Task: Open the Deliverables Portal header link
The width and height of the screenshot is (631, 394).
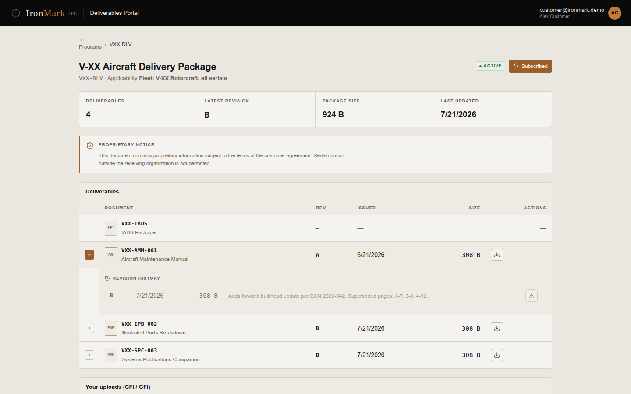Action: click(114, 13)
